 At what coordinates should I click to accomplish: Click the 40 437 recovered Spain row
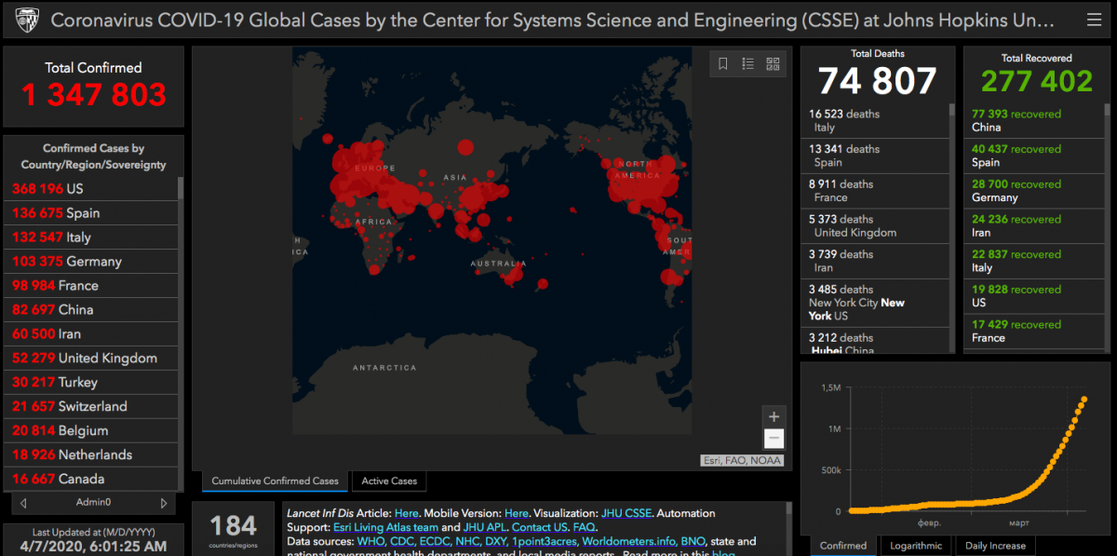(x=1034, y=156)
